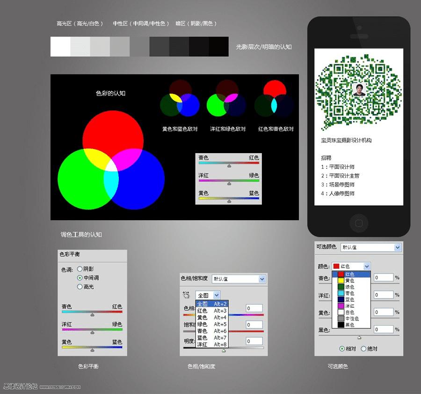Click the phone text 4：人像修图师
The width and height of the screenshot is (421, 394).
(338, 193)
